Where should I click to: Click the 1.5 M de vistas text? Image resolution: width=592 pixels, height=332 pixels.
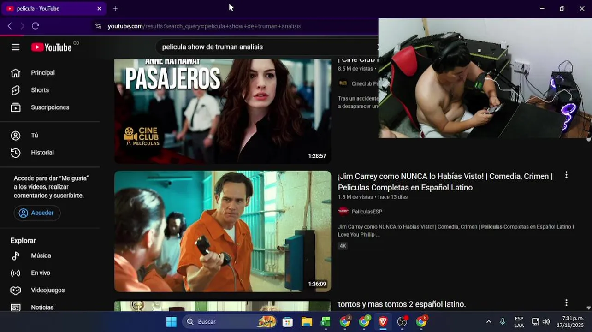355,197
